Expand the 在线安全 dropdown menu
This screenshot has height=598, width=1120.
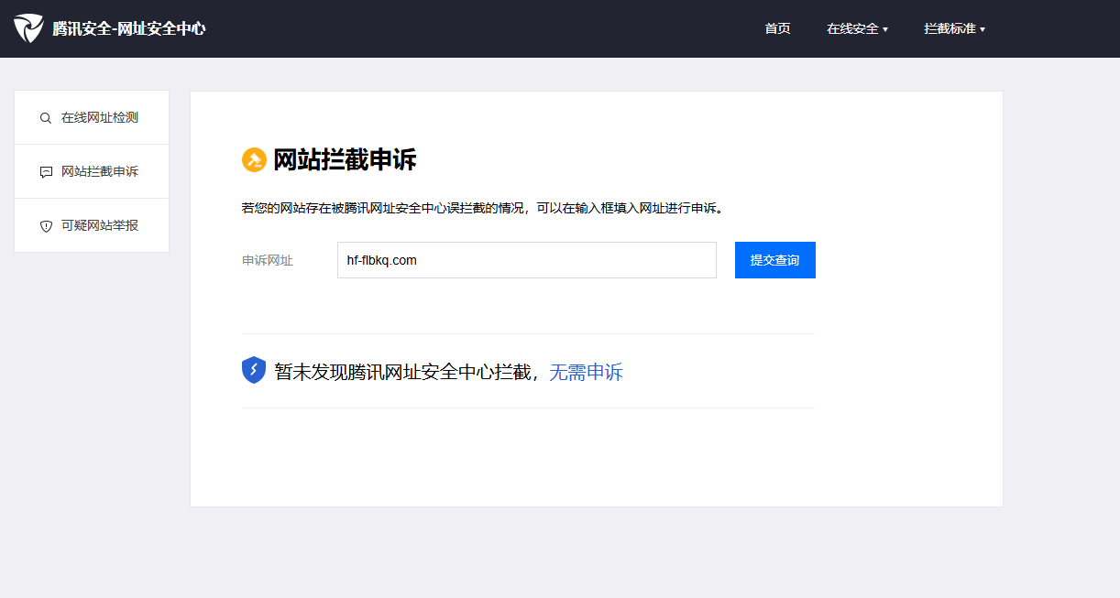[x=857, y=28]
